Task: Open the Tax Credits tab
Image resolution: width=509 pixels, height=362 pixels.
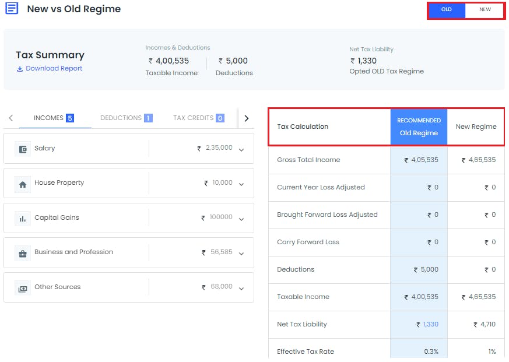Action: click(x=198, y=118)
